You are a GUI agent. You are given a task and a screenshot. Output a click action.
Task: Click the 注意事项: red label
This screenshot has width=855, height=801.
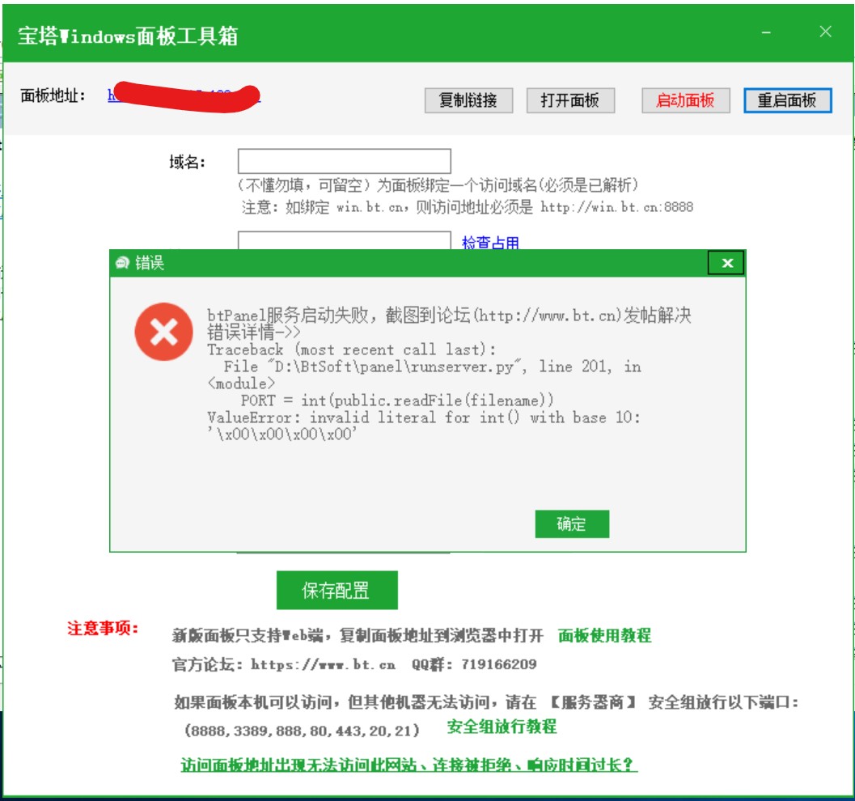click(x=103, y=628)
